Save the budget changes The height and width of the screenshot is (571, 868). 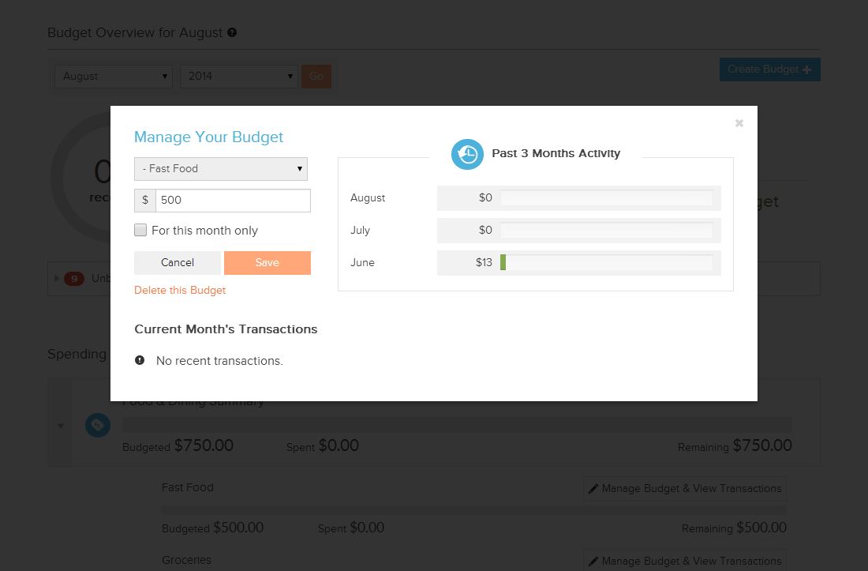268,262
